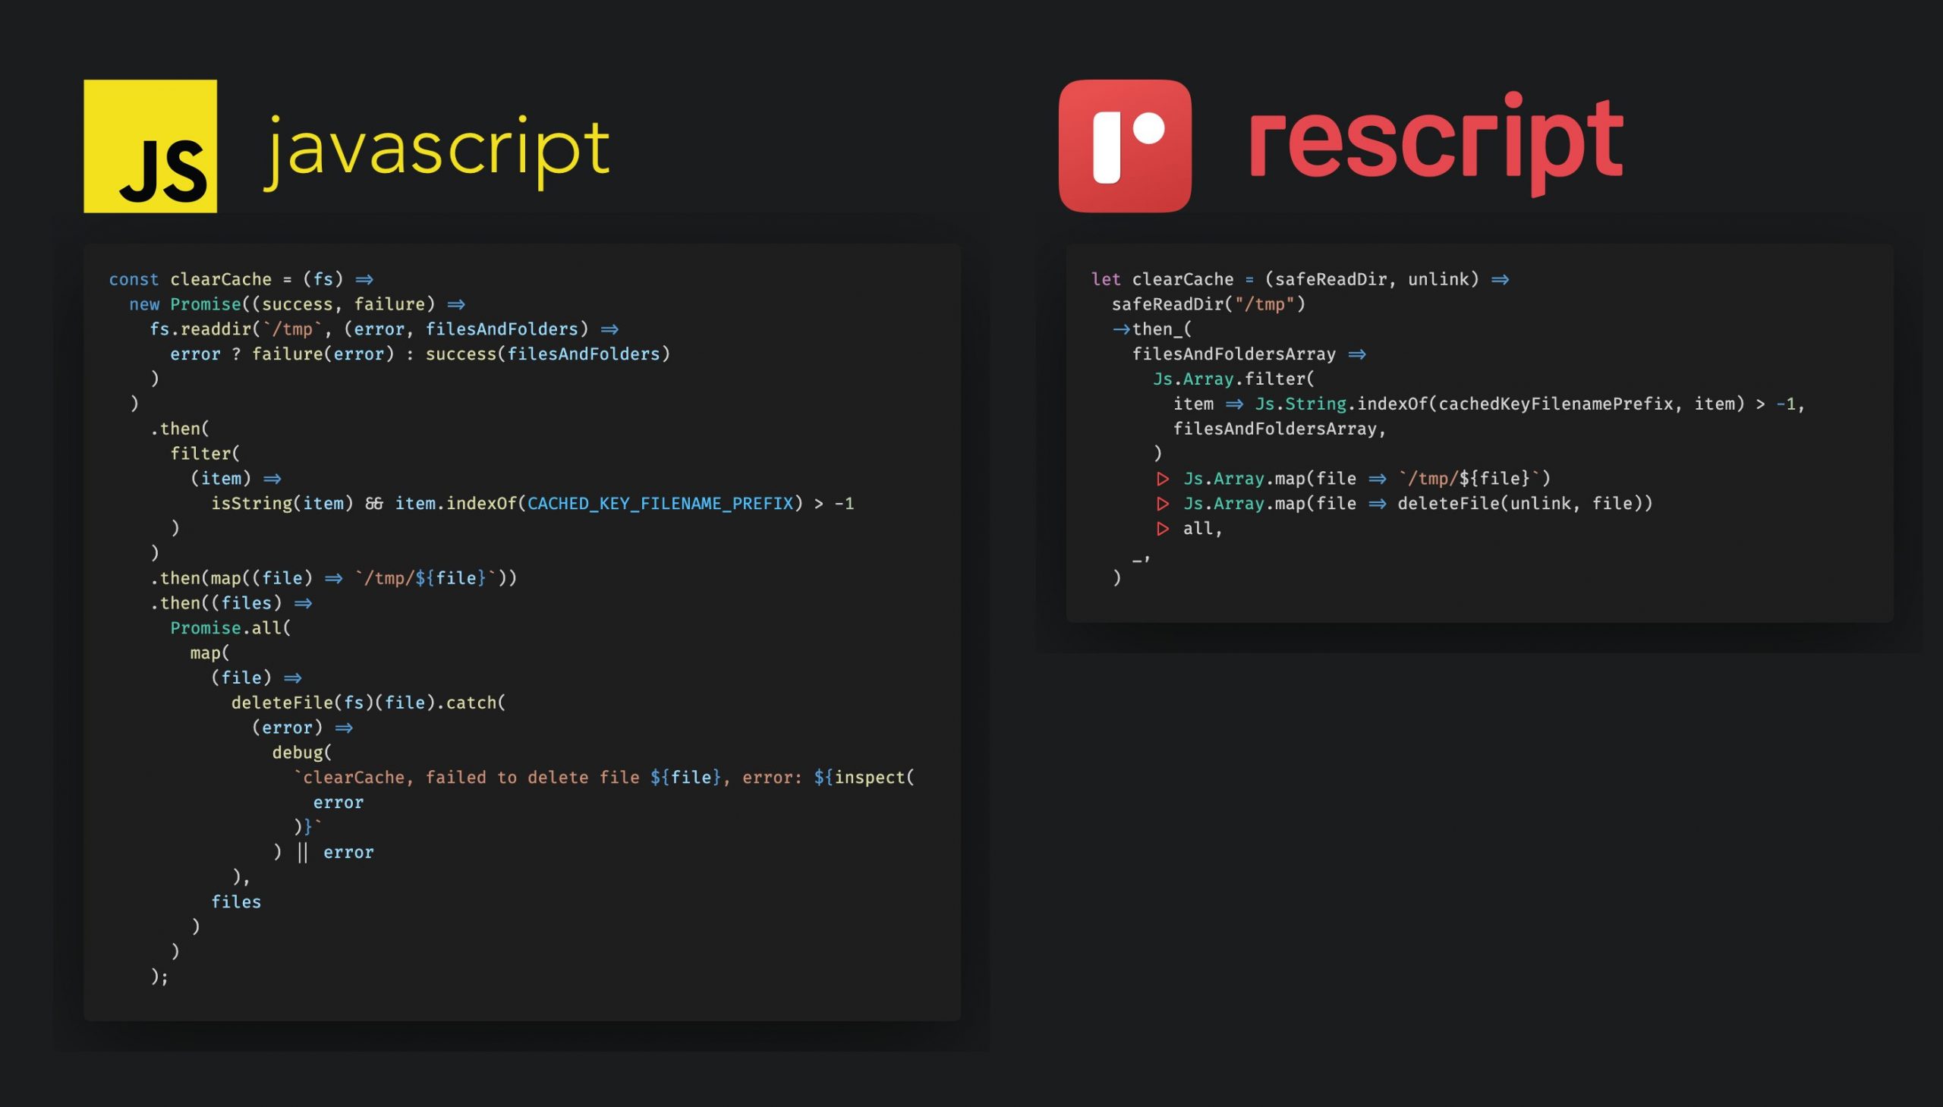Select the line 'const clearCache = (fs) =>'
The height and width of the screenshot is (1107, 1943).
(241, 279)
